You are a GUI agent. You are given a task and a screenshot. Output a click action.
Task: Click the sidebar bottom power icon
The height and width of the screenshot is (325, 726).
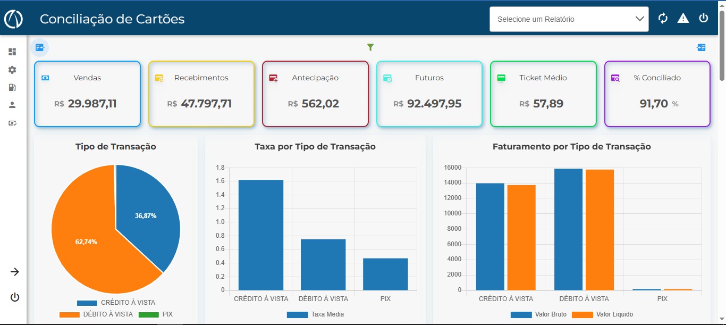pos(15,297)
